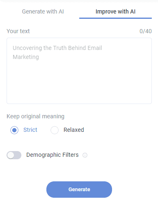Click the Strict option label text
Screen dimensions: 158x201
(x=30, y=130)
